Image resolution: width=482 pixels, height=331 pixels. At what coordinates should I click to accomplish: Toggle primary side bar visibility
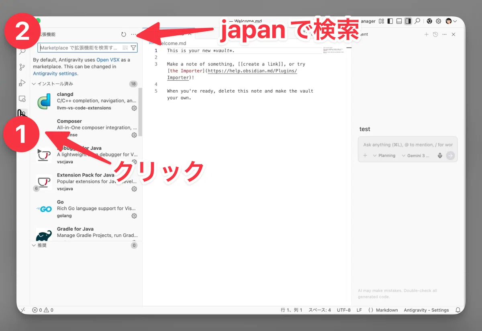click(390, 21)
